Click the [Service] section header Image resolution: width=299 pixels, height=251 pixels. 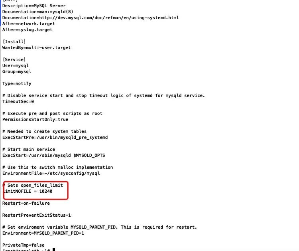pos(14,59)
